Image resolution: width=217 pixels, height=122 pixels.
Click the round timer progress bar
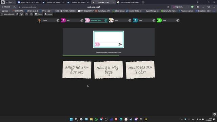pos(108,56)
